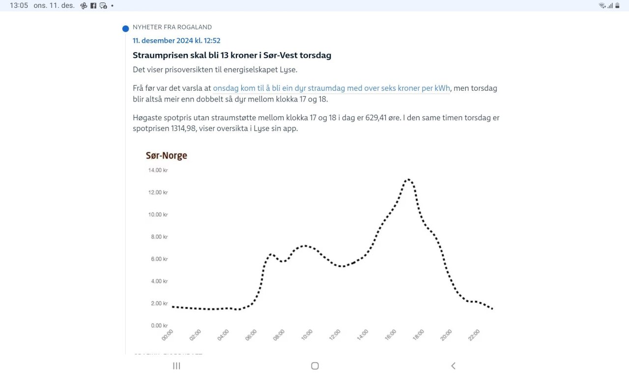Tap the Wi-Fi status icon
The width and height of the screenshot is (629, 377).
(602, 6)
